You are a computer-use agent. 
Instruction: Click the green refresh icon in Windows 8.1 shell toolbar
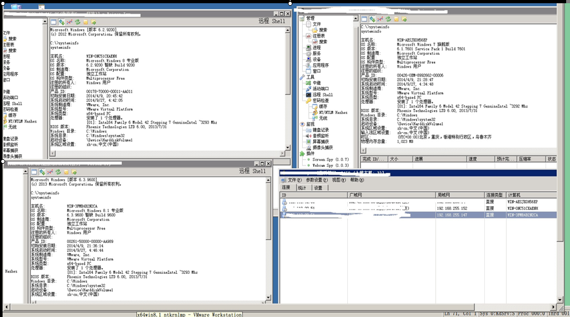pyautogui.click(x=58, y=172)
